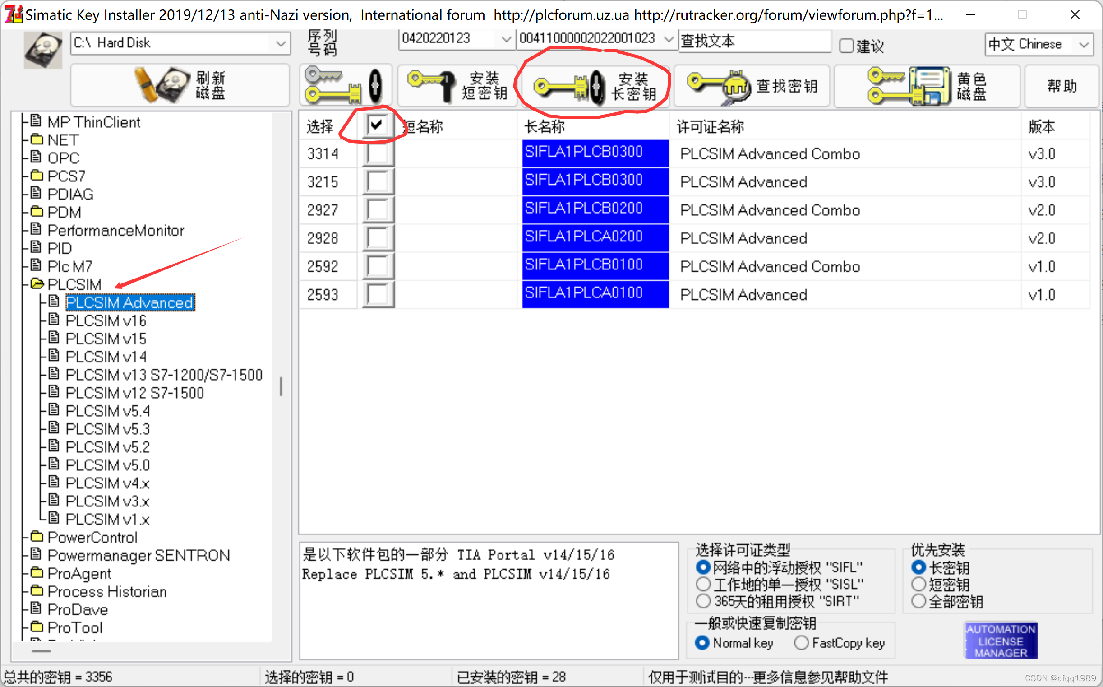The image size is (1103, 687).
Task: Click the tree panel vertical scrollbar handle
Action: [281, 386]
